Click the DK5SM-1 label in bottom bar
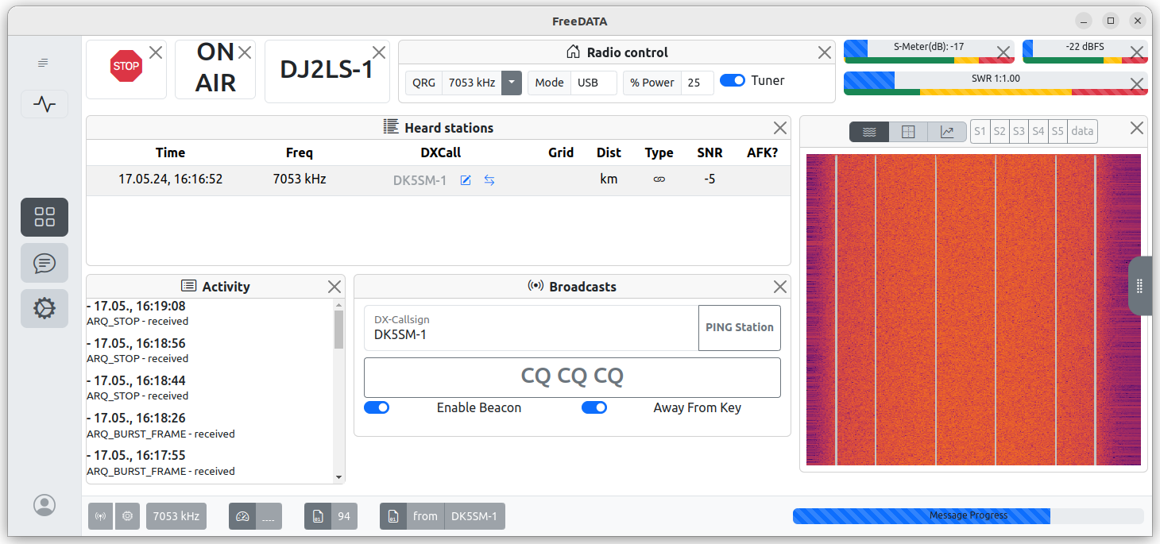The image size is (1160, 544). tap(474, 516)
